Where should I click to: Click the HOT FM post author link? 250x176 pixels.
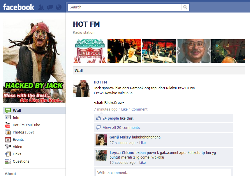[101, 82]
